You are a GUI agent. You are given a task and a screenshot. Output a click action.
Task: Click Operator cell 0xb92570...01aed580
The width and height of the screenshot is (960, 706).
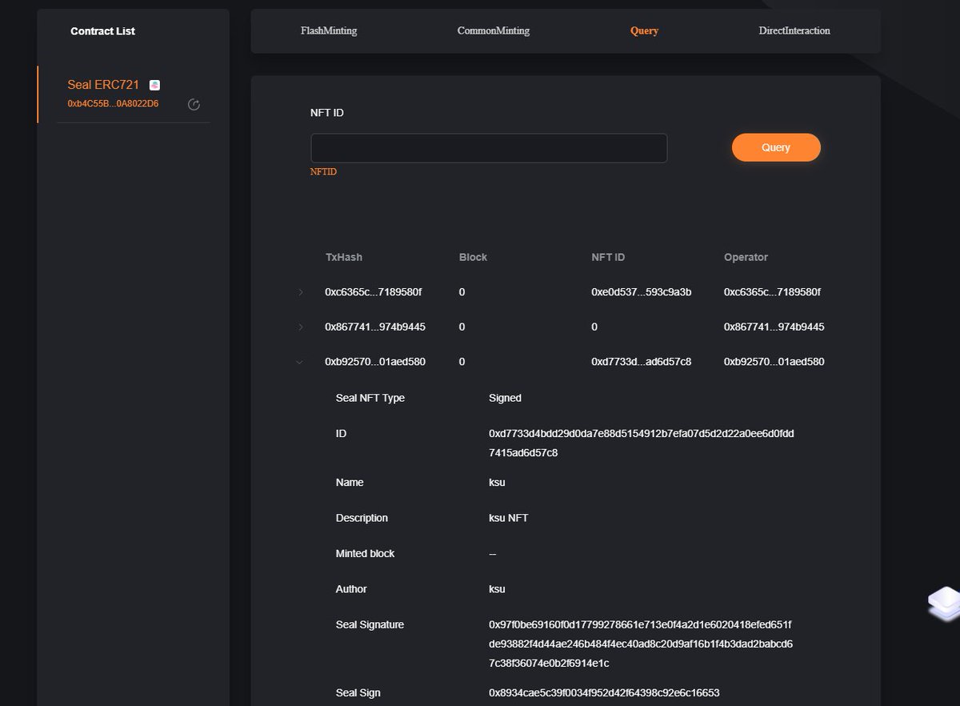(774, 362)
